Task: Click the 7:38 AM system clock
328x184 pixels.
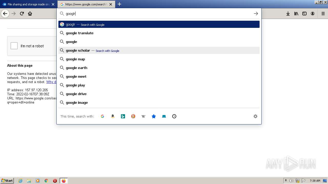Action: point(315,181)
